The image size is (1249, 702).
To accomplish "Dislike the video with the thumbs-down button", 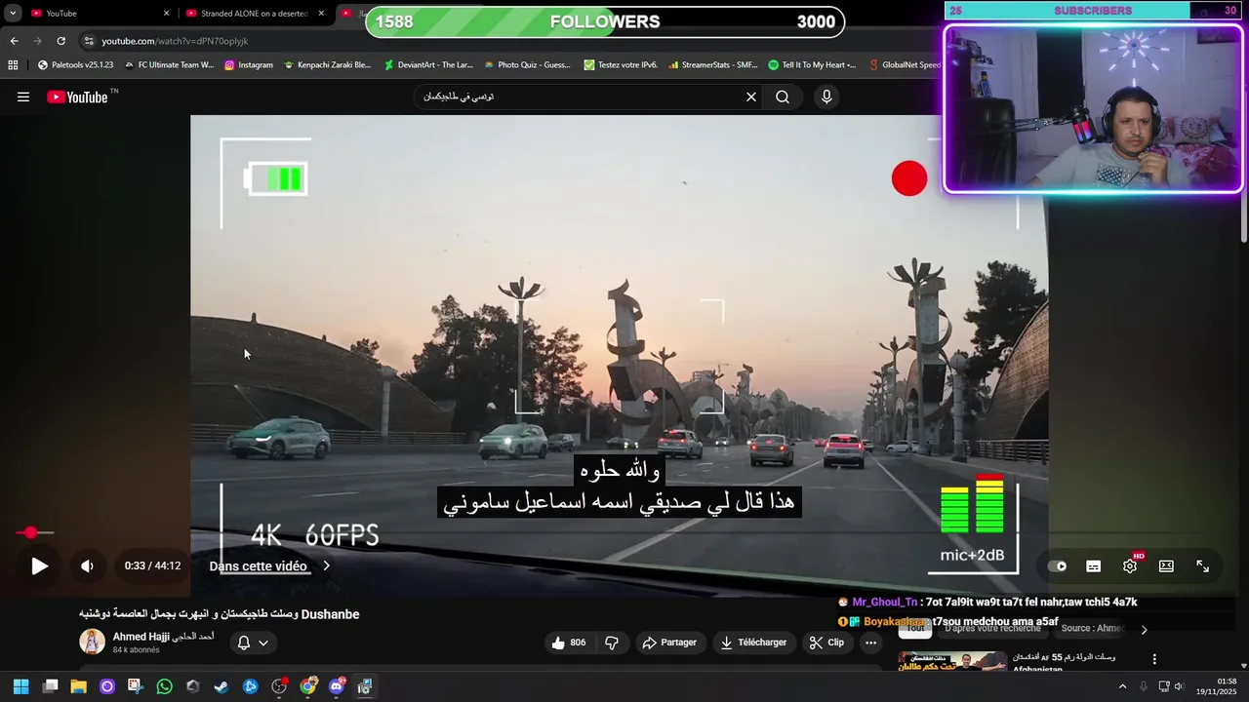I will (x=612, y=643).
